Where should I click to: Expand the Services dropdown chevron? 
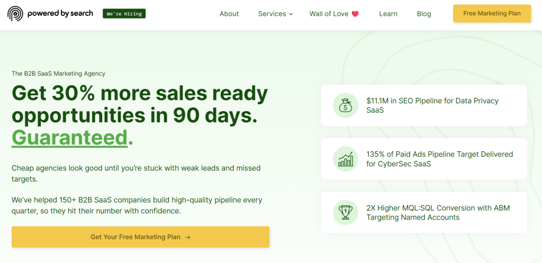[291, 14]
